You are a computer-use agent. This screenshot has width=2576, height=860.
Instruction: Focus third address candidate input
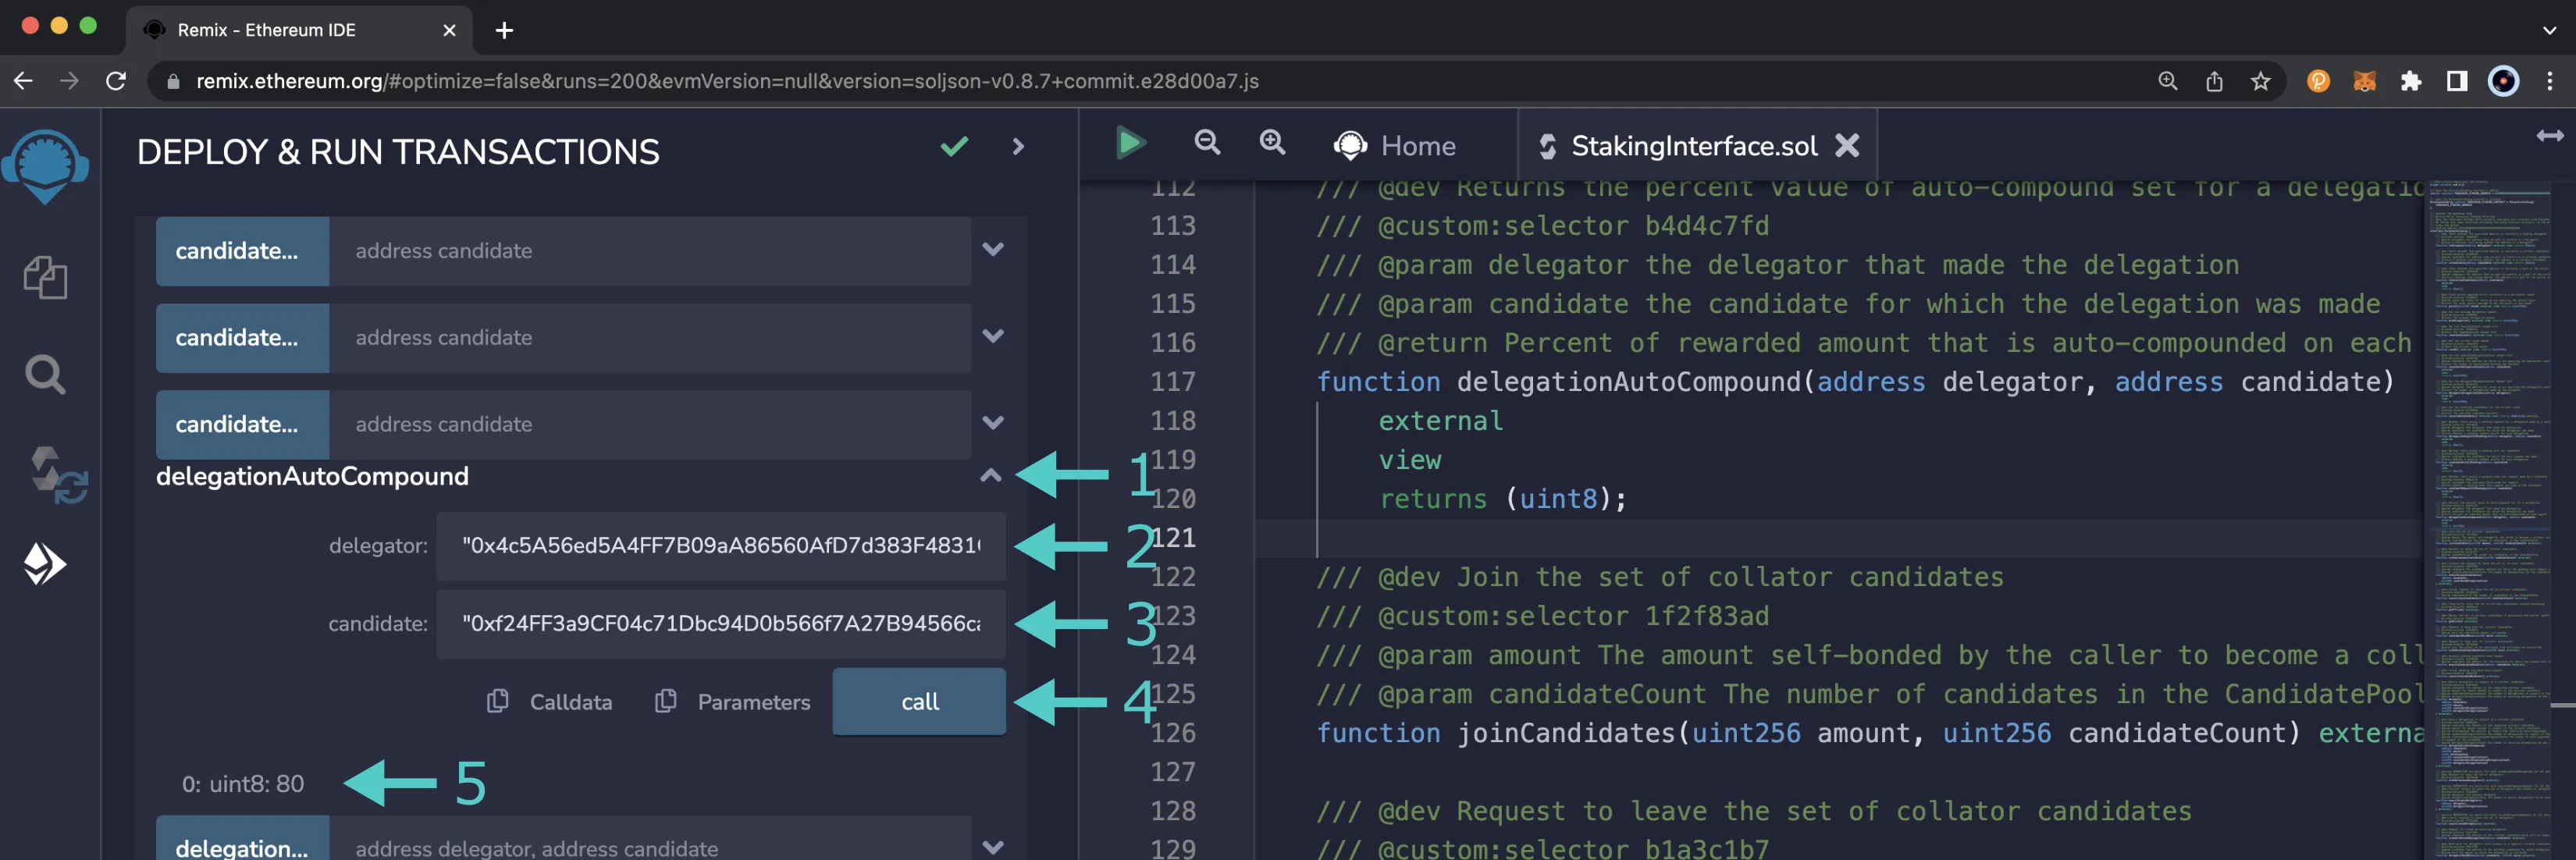click(650, 424)
